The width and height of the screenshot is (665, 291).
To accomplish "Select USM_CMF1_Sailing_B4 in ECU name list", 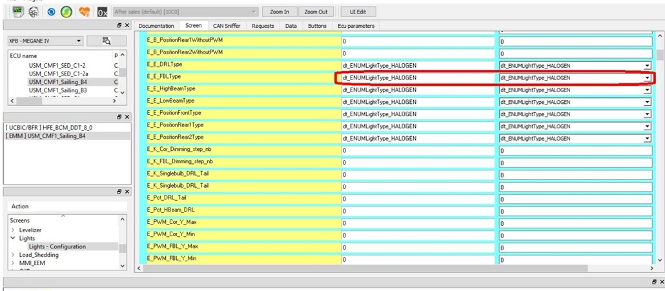I will point(57,81).
